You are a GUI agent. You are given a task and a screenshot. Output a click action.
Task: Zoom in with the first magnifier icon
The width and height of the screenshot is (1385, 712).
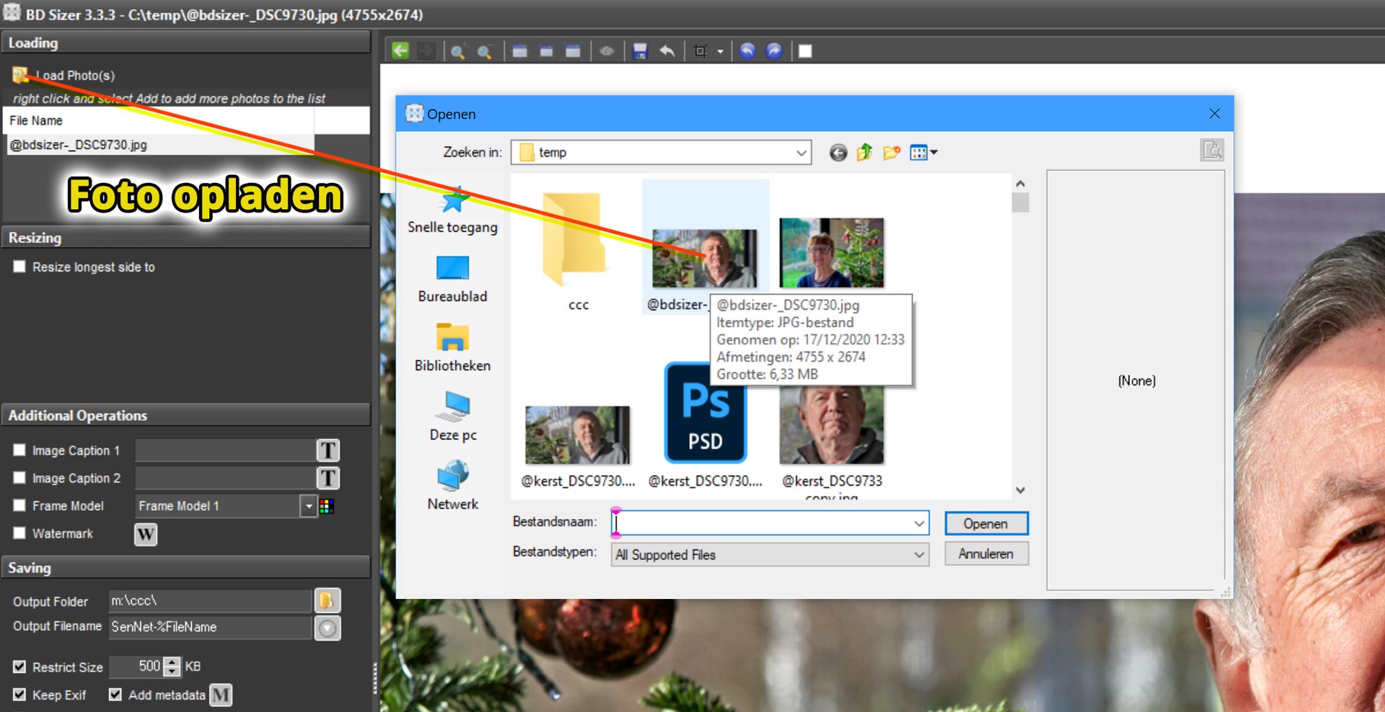457,51
